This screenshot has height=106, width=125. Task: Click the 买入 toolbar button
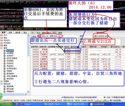(33, 33)
